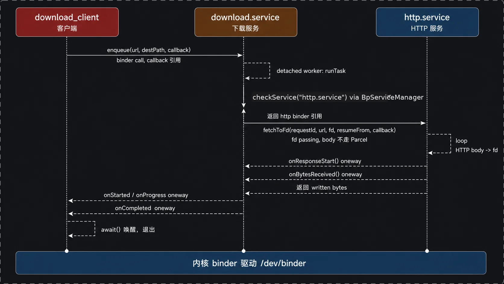Select the http.service HTTP 服务 box
The image size is (504, 284).
(x=427, y=22)
